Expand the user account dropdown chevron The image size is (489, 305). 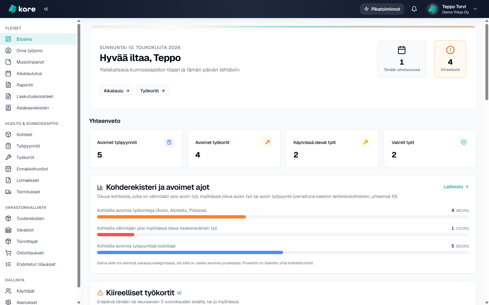[475, 9]
